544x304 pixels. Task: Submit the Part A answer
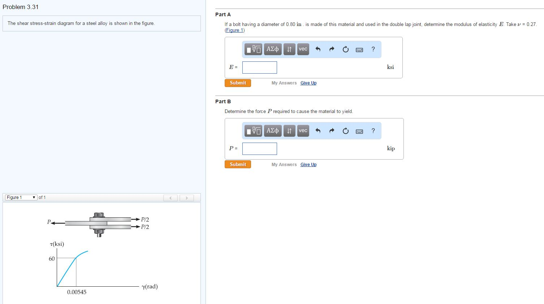238,83
